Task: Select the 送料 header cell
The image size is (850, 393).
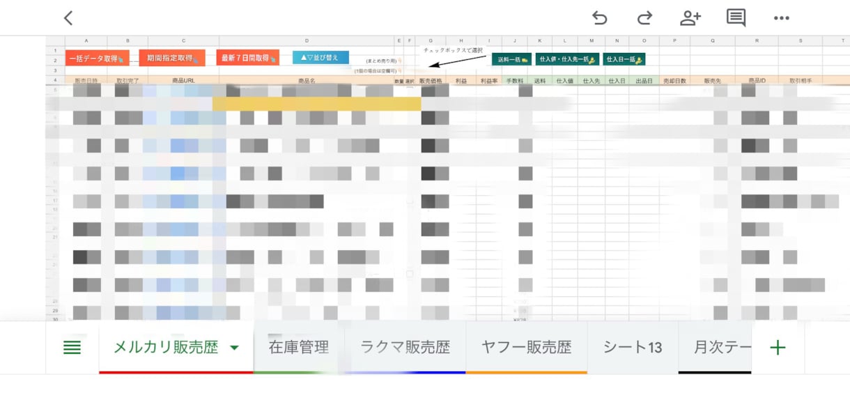Action: click(x=540, y=81)
